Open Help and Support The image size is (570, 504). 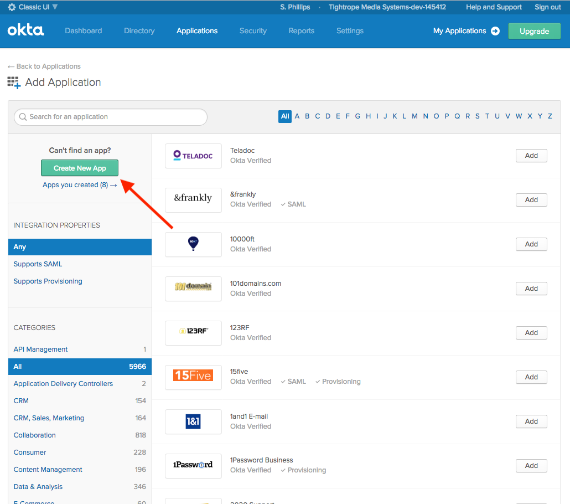(x=494, y=7)
